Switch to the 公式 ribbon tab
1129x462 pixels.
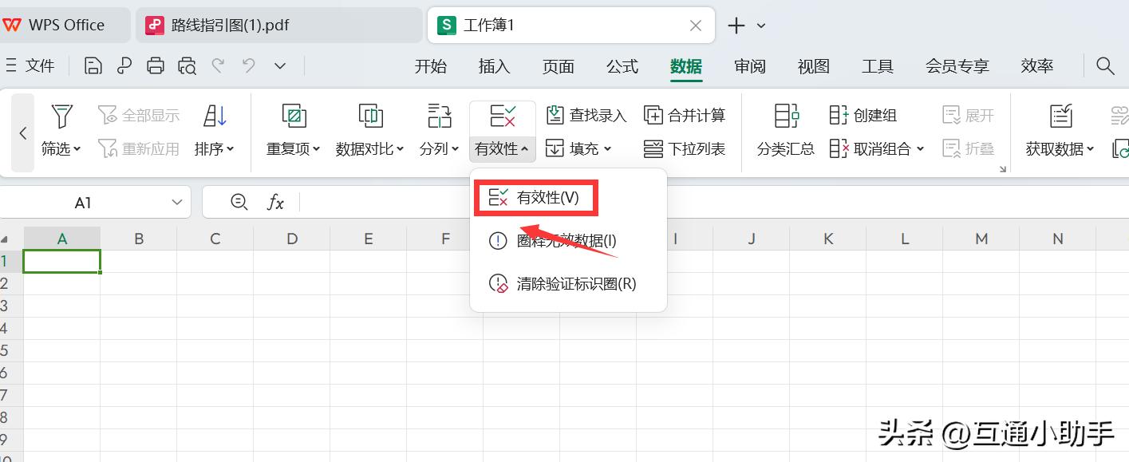[622, 66]
